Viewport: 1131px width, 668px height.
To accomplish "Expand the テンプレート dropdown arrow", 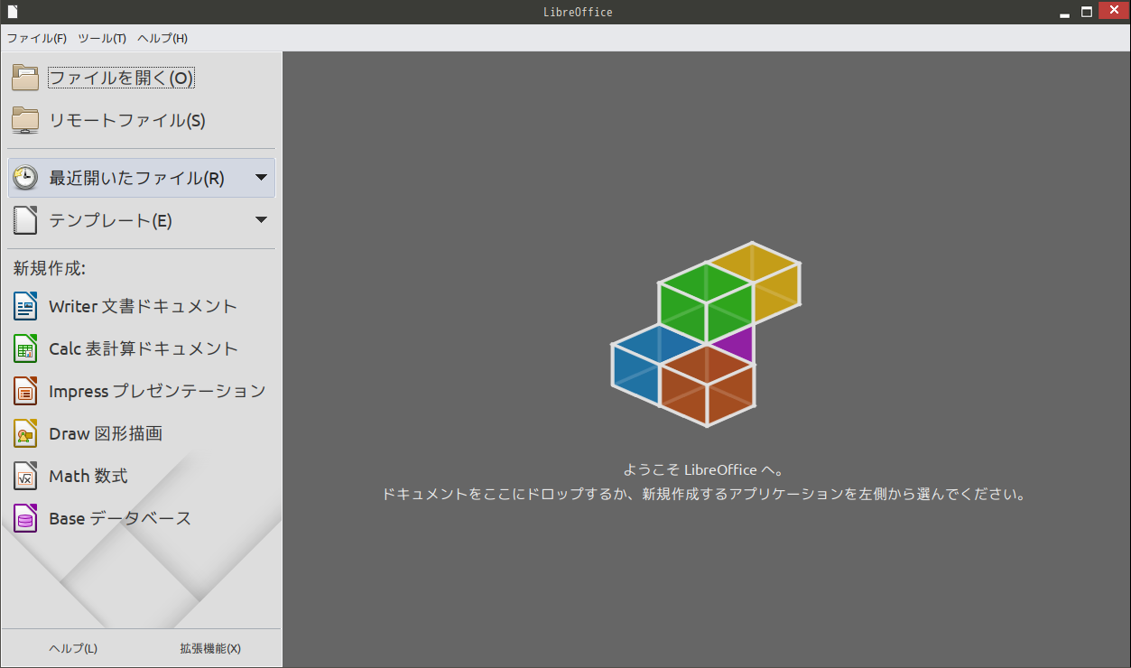I will click(262, 220).
